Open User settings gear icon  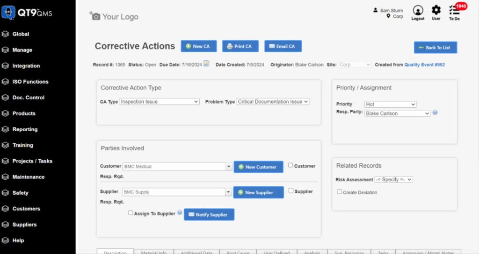tap(436, 10)
